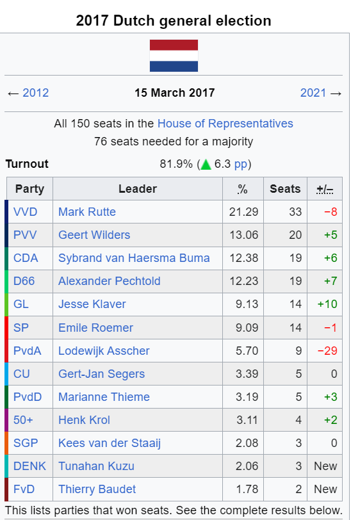
Task: Open Jesse Klaver's page
Action: [x=92, y=304]
